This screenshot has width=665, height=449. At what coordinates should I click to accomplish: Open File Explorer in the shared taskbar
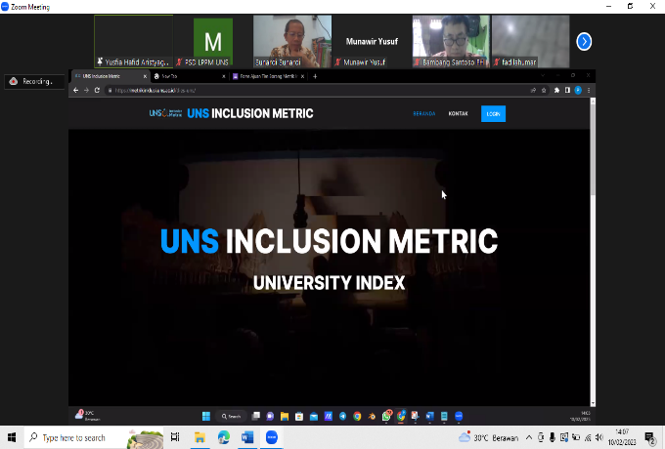click(285, 416)
